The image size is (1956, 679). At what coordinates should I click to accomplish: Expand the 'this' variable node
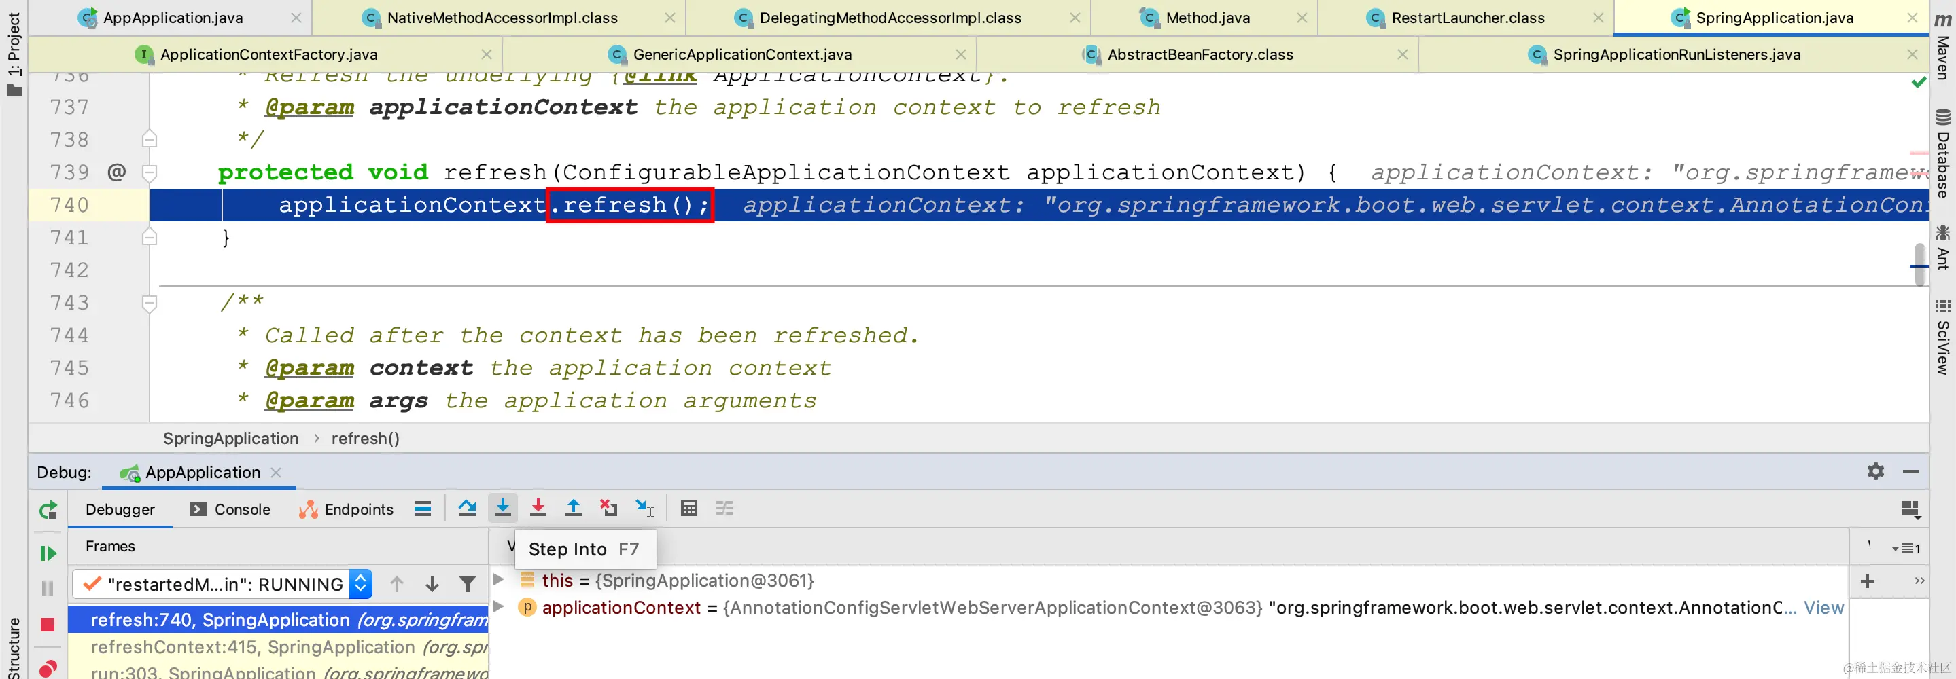499,580
